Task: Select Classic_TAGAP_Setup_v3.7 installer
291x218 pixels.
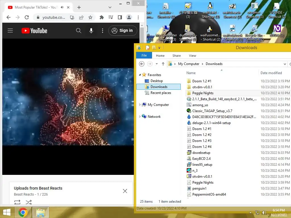Action: (212, 111)
